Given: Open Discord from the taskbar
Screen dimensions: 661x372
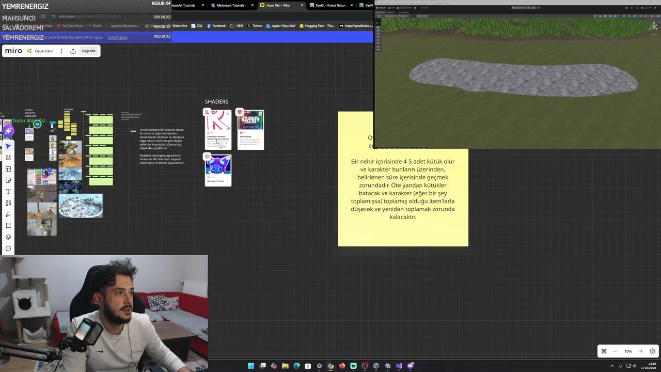Looking at the screenshot, I should tap(411, 366).
